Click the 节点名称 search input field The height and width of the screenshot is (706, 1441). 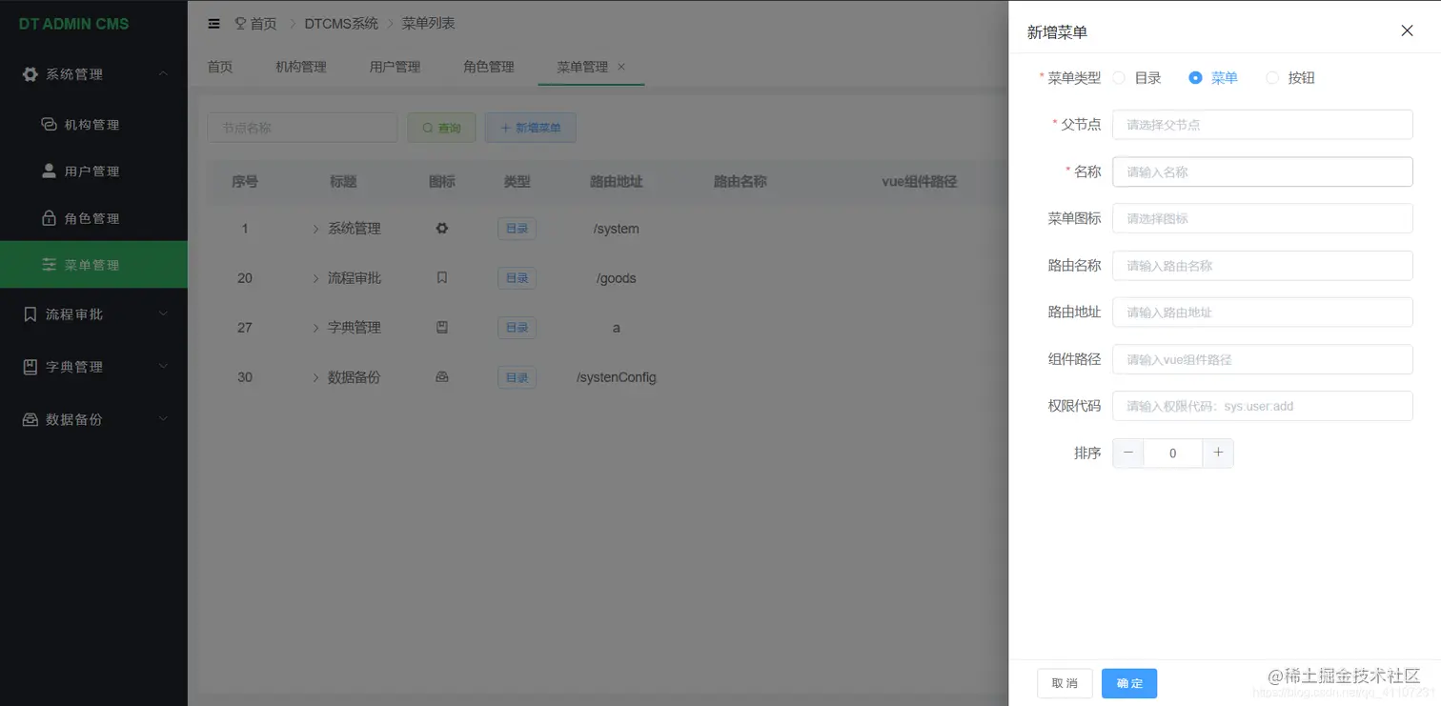(302, 127)
